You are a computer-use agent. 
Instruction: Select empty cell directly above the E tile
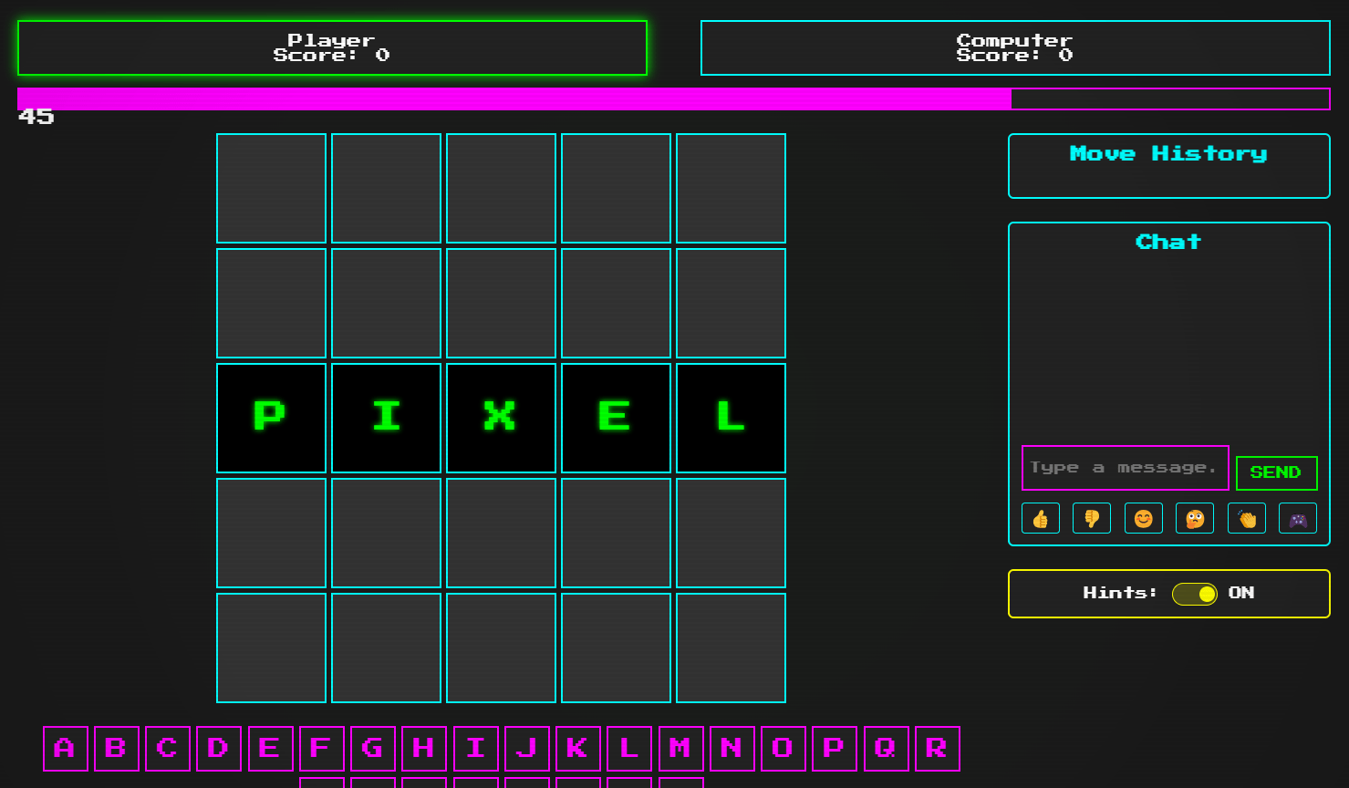tap(616, 303)
